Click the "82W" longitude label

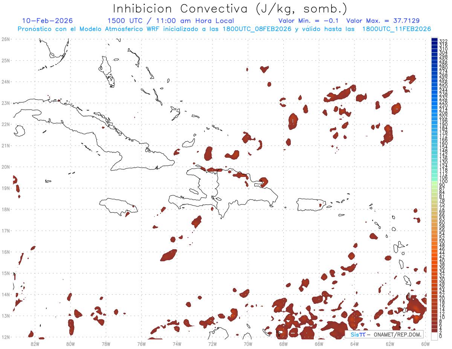point(35,344)
